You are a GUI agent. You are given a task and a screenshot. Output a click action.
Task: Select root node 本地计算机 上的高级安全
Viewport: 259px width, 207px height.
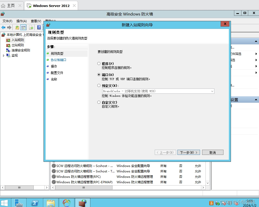tap(24, 35)
